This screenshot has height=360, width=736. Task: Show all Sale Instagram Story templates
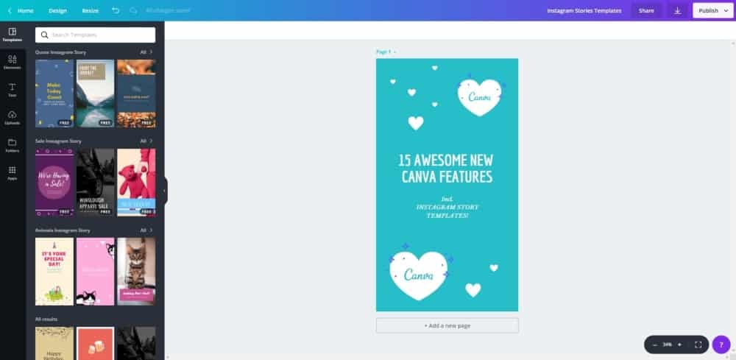(146, 141)
